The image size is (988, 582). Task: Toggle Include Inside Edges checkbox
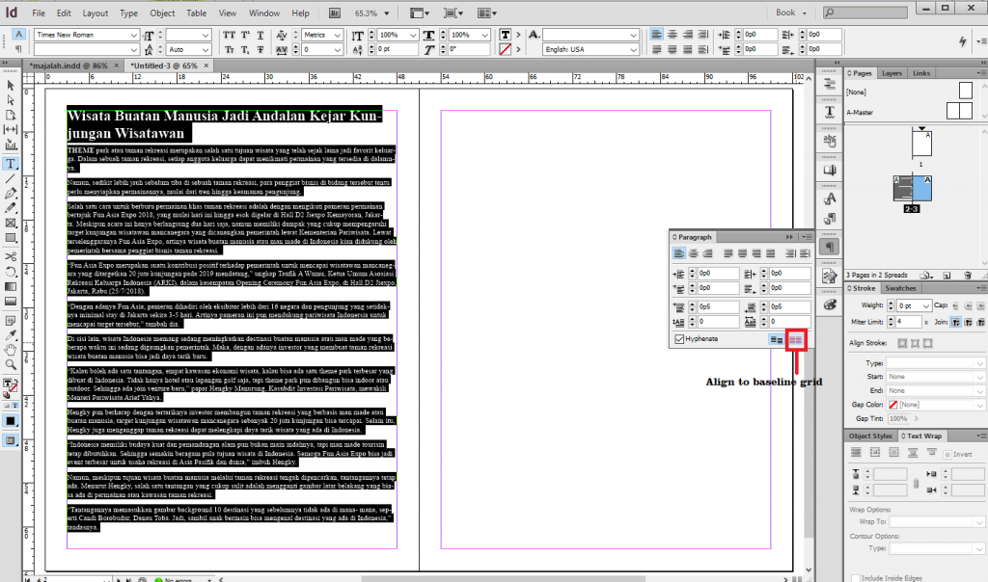pyautogui.click(x=856, y=577)
